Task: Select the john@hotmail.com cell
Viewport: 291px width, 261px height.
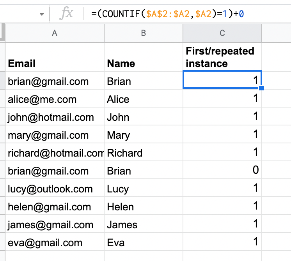Action: click(x=55, y=116)
